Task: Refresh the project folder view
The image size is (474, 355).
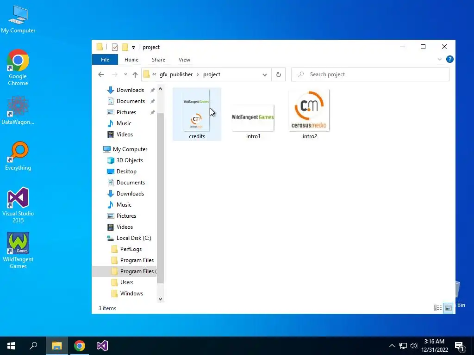Action: tap(278, 74)
